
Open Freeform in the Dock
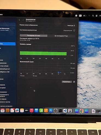[x=17, y=111]
